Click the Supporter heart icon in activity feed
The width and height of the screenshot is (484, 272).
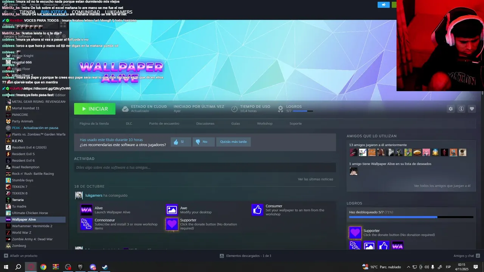172,224
